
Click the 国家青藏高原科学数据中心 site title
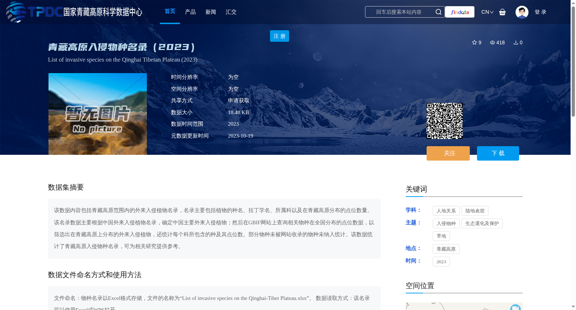tap(103, 12)
